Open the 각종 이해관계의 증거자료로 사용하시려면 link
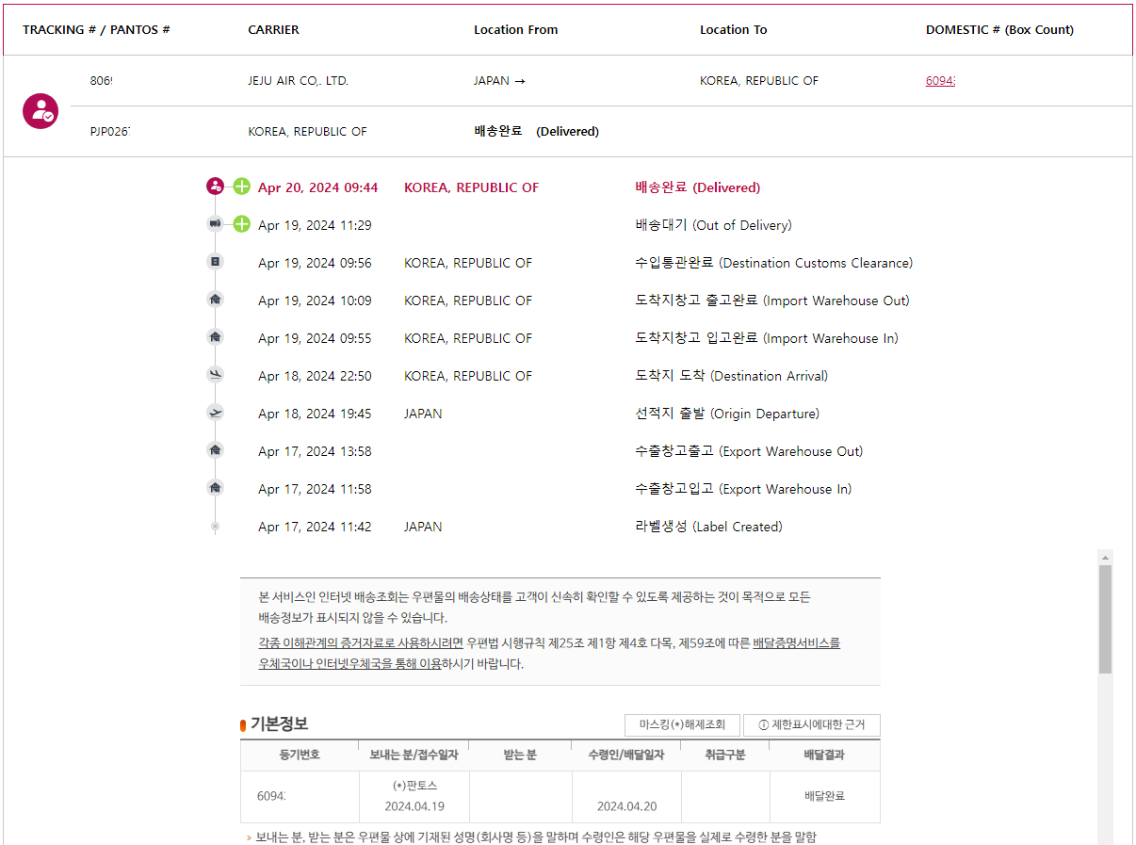 (x=361, y=643)
